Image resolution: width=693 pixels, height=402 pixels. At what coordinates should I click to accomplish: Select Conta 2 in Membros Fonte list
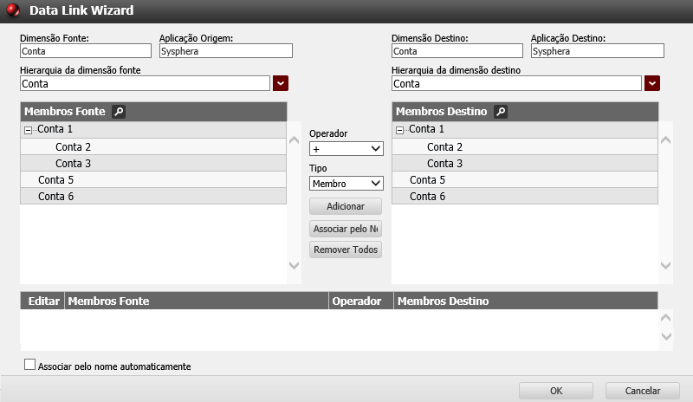(x=73, y=146)
